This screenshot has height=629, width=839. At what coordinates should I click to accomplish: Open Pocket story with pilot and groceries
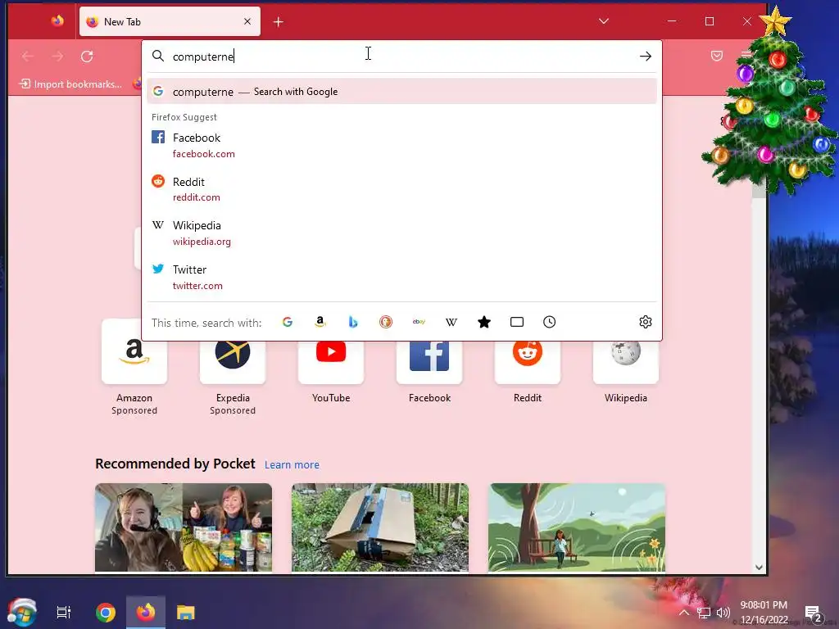(184, 527)
